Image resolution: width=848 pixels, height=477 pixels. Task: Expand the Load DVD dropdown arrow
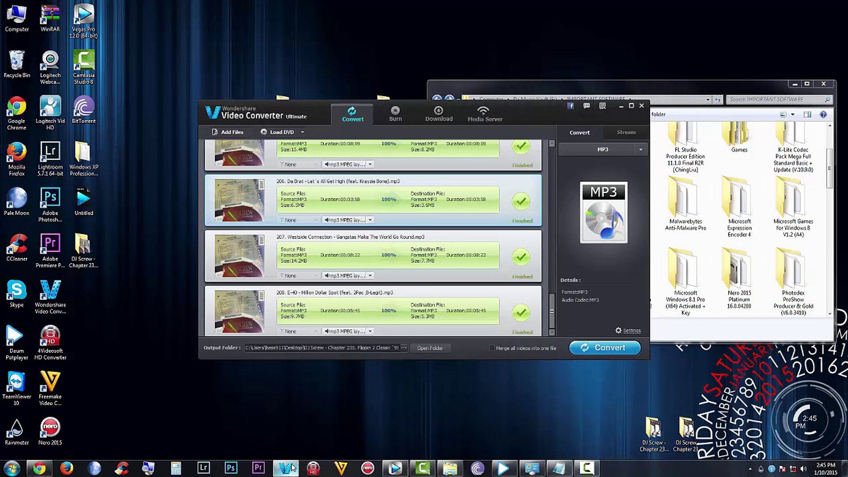tap(303, 132)
